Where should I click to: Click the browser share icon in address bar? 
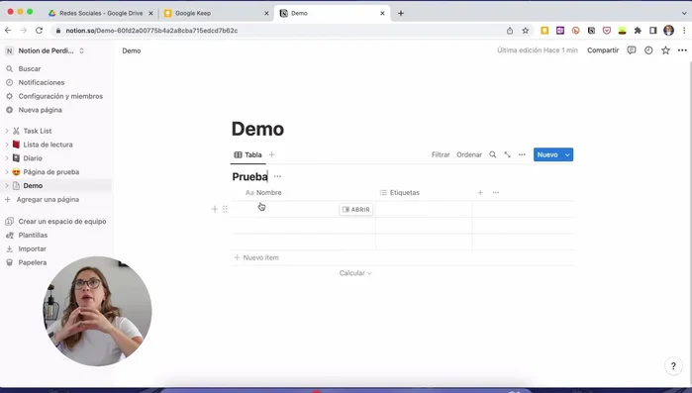(x=510, y=31)
